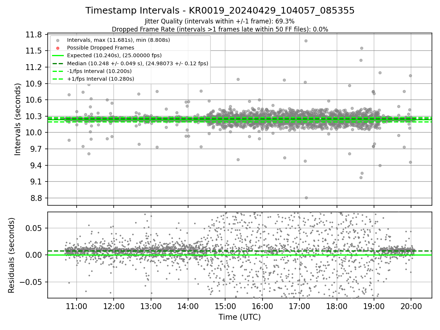Screen dimensions: 440x330
Task: Click legend entry '+1/fps Interval (10.280s)'
Action: (x=100, y=79)
